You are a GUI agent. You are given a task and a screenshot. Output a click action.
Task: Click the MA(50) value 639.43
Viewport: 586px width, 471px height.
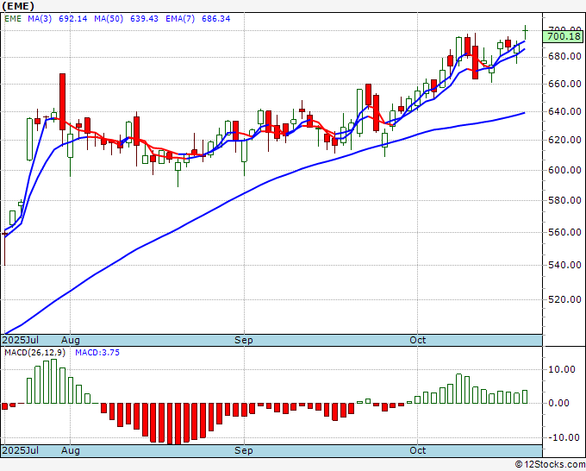tap(144, 19)
